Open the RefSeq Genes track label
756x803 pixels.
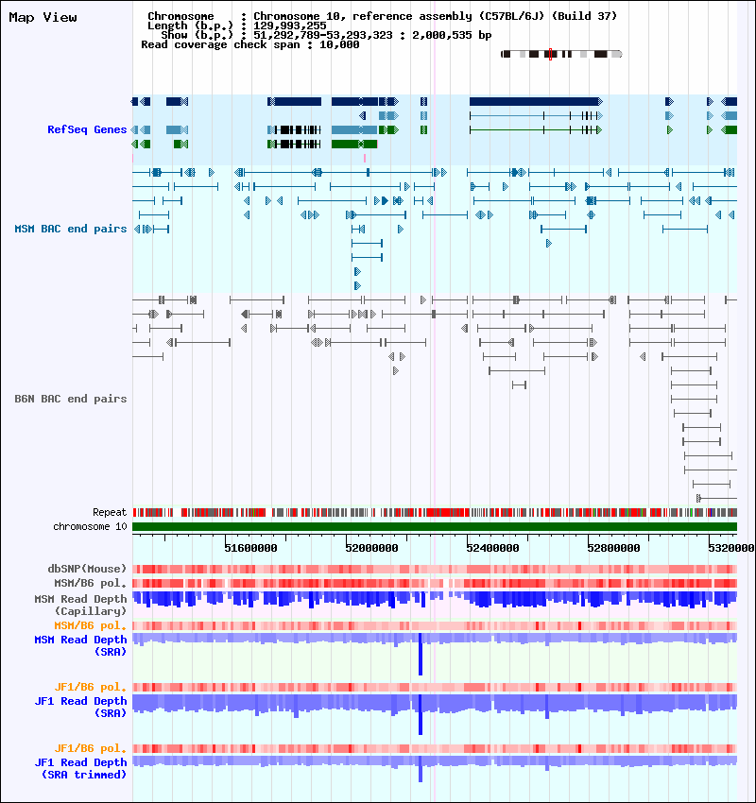(x=87, y=129)
